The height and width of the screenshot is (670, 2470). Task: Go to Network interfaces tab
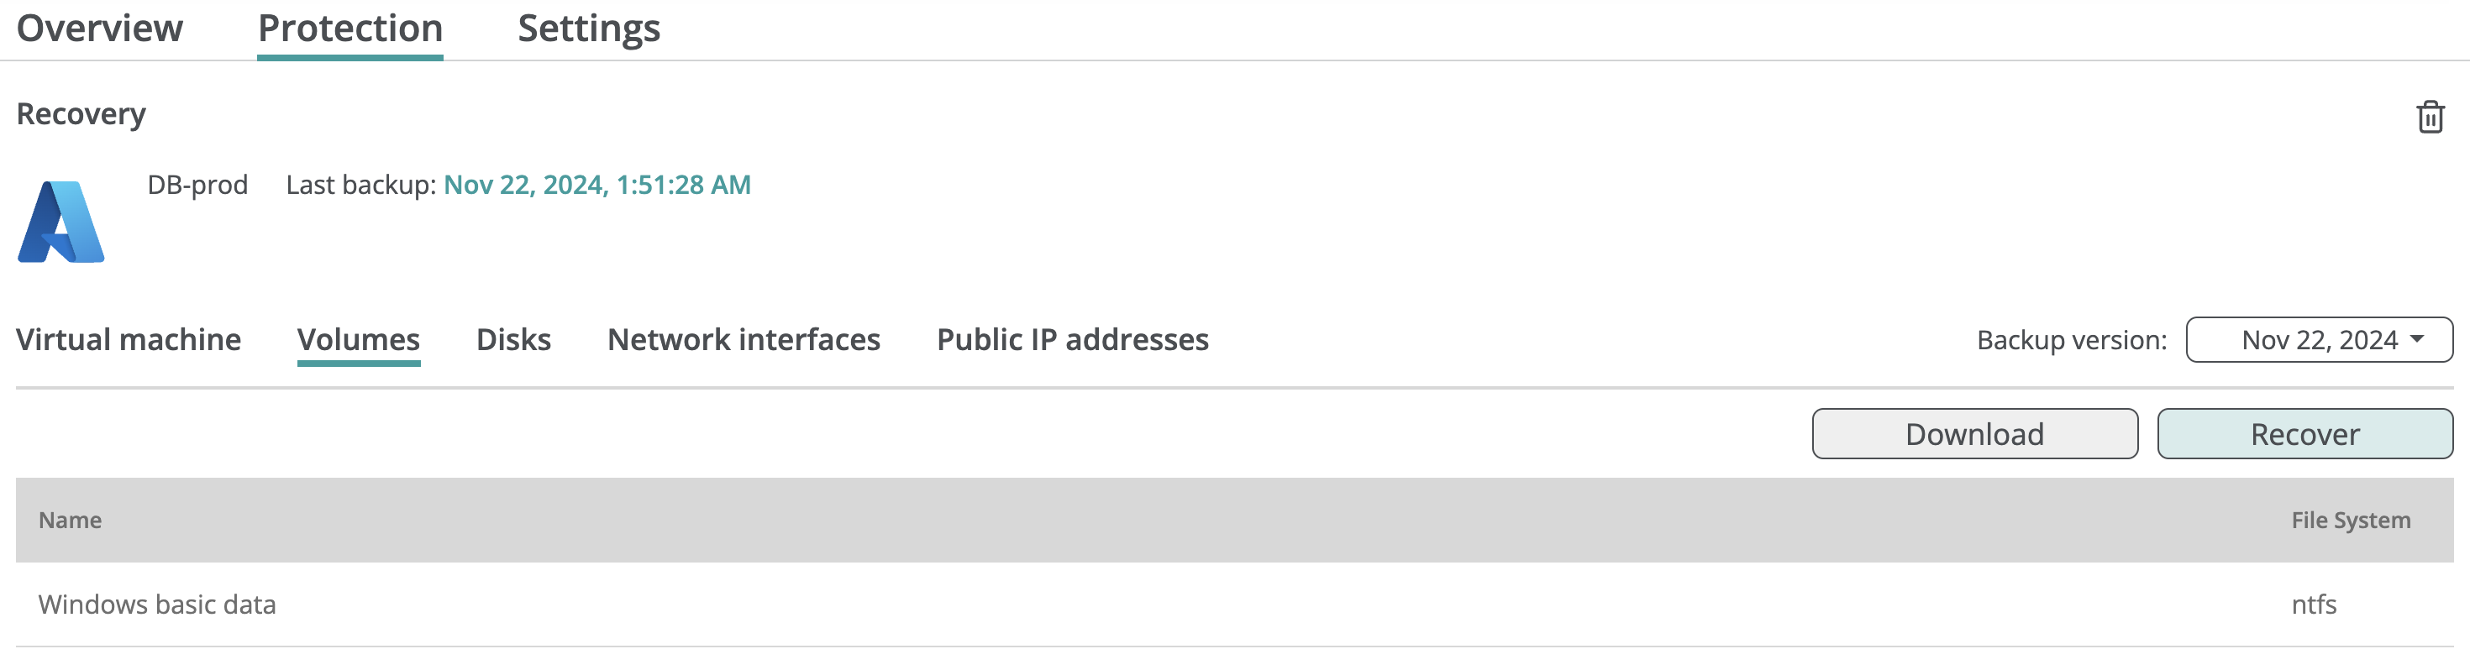click(x=744, y=339)
